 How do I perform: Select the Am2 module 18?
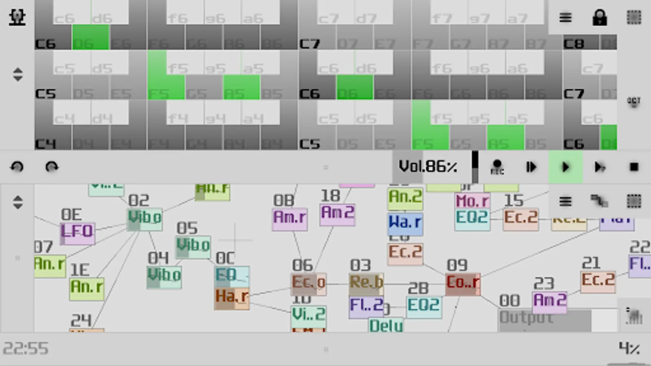pos(337,215)
